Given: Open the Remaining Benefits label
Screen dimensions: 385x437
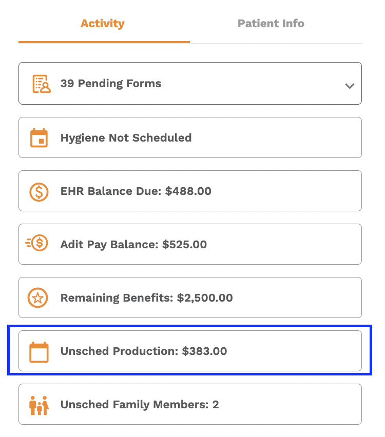Looking at the screenshot, I should (x=117, y=297).
